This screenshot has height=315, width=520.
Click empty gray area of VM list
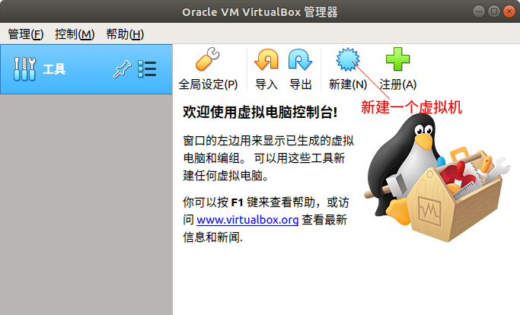(86, 204)
